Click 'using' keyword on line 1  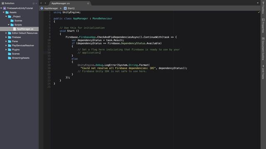click(57, 12)
